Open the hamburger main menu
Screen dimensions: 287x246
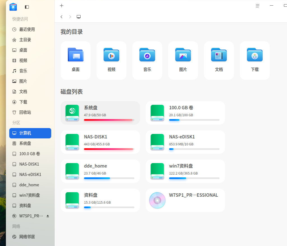pyautogui.click(x=258, y=6)
